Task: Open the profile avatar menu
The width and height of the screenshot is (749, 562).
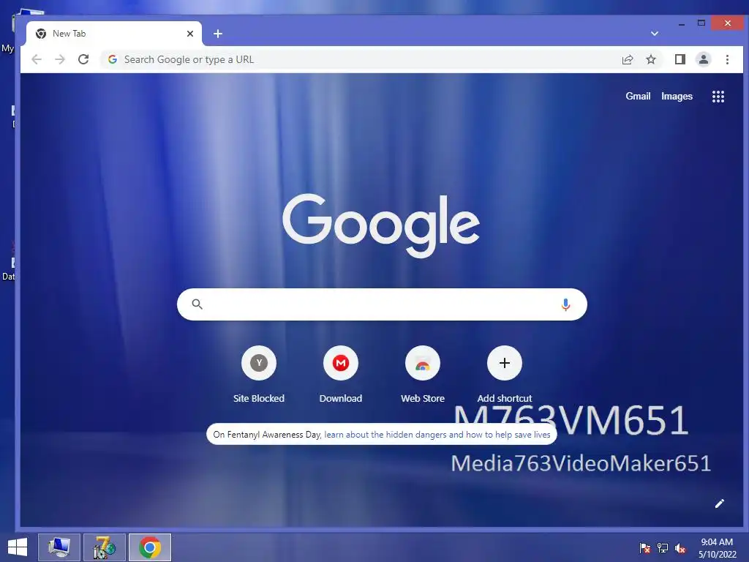Action: [704, 59]
